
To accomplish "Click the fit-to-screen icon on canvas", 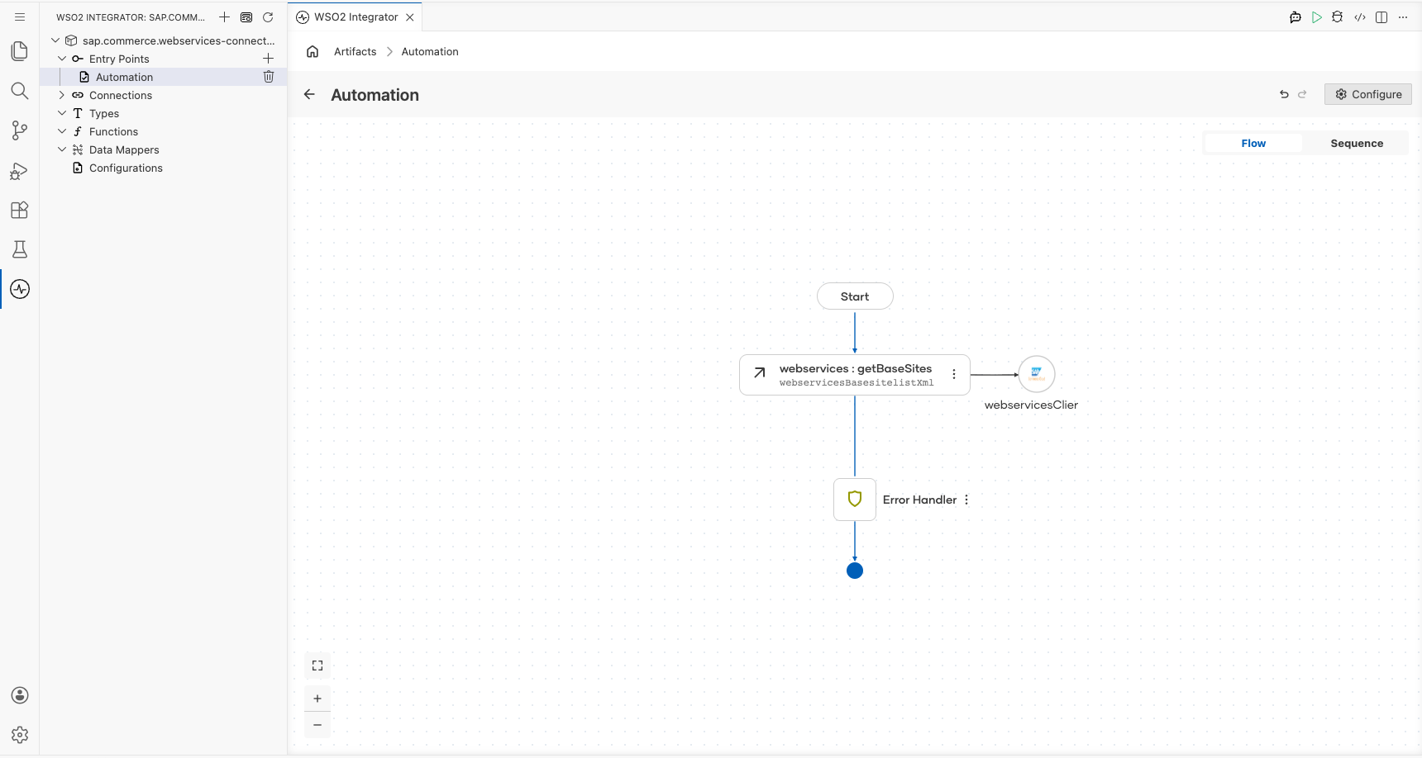I will click(317, 666).
